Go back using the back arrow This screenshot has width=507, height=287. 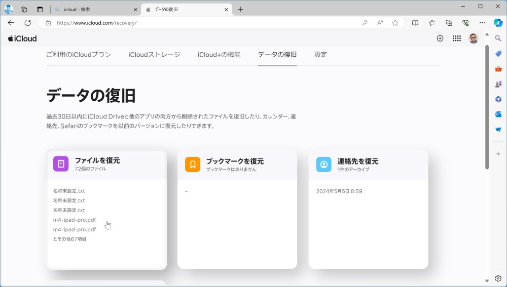coord(11,23)
